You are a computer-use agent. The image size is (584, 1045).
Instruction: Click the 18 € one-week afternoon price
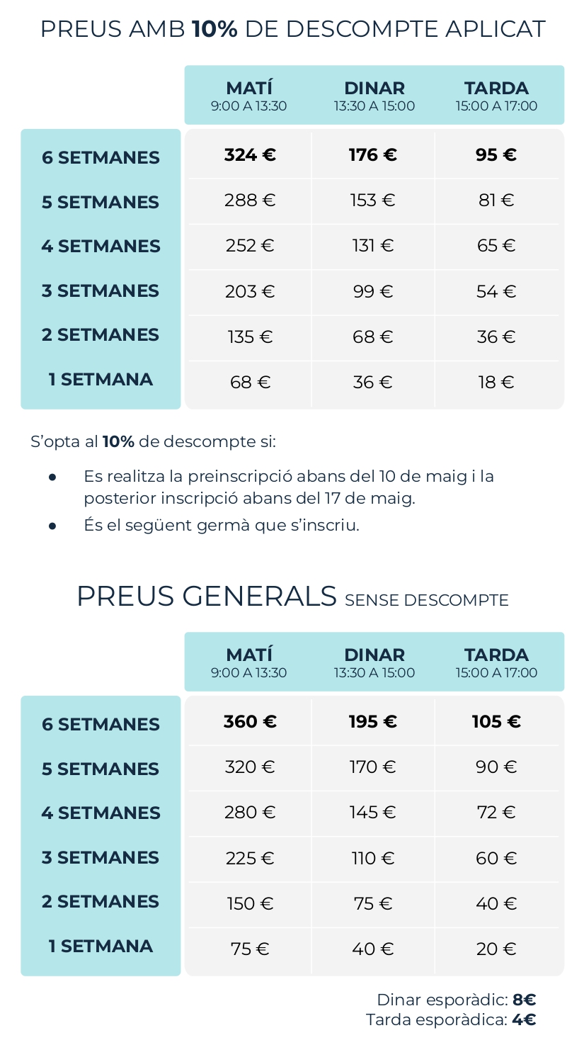click(496, 383)
